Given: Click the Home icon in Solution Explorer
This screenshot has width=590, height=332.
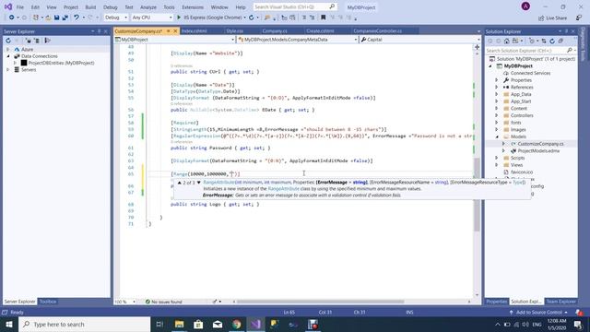Looking at the screenshot, I should [506, 41].
